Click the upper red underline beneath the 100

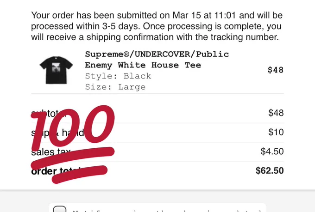point(73,157)
